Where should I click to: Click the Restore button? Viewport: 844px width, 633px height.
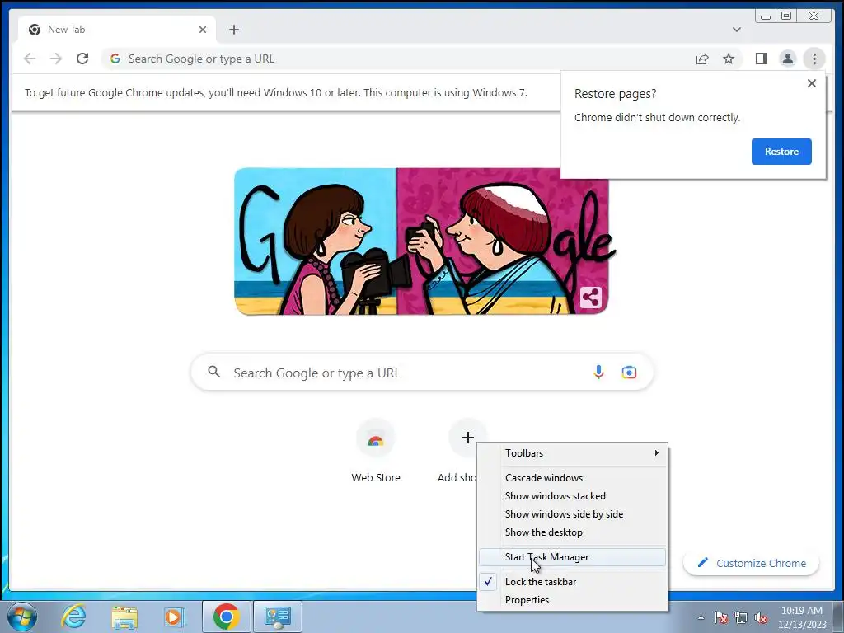(781, 152)
